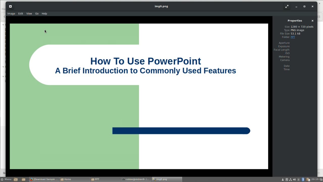Open the network connections tray icon

290,179
